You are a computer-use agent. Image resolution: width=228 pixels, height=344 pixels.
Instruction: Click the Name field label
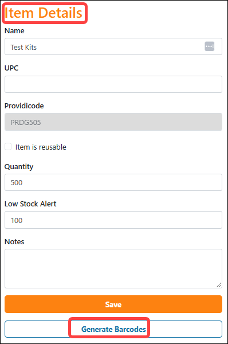coord(14,31)
